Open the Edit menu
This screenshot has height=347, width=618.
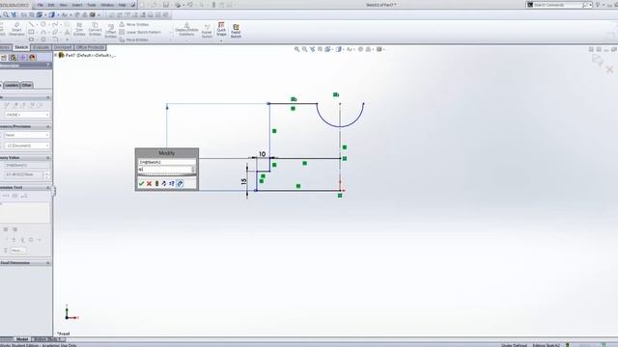pos(51,5)
